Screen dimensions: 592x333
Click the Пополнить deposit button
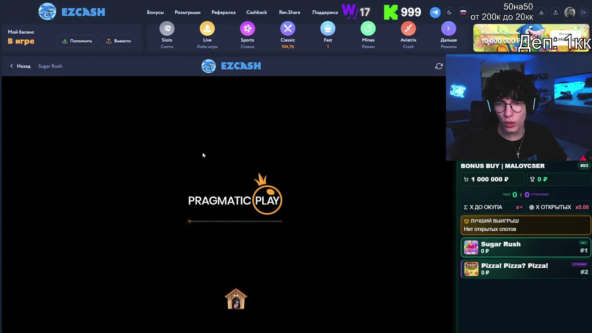77,41
